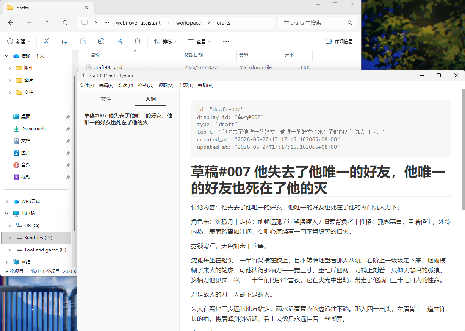Click the Copy icon in Explorer toolbar

pos(65,41)
